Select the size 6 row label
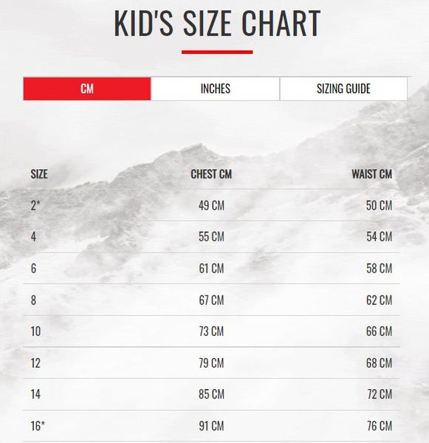This screenshot has width=429, height=443. 33,269
